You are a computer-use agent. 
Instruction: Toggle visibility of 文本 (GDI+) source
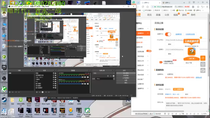[x=54, y=77]
